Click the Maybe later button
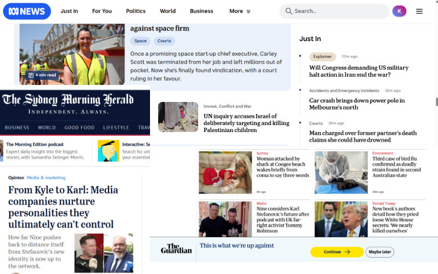Viewport: 438px width, 274px height. coord(380,252)
